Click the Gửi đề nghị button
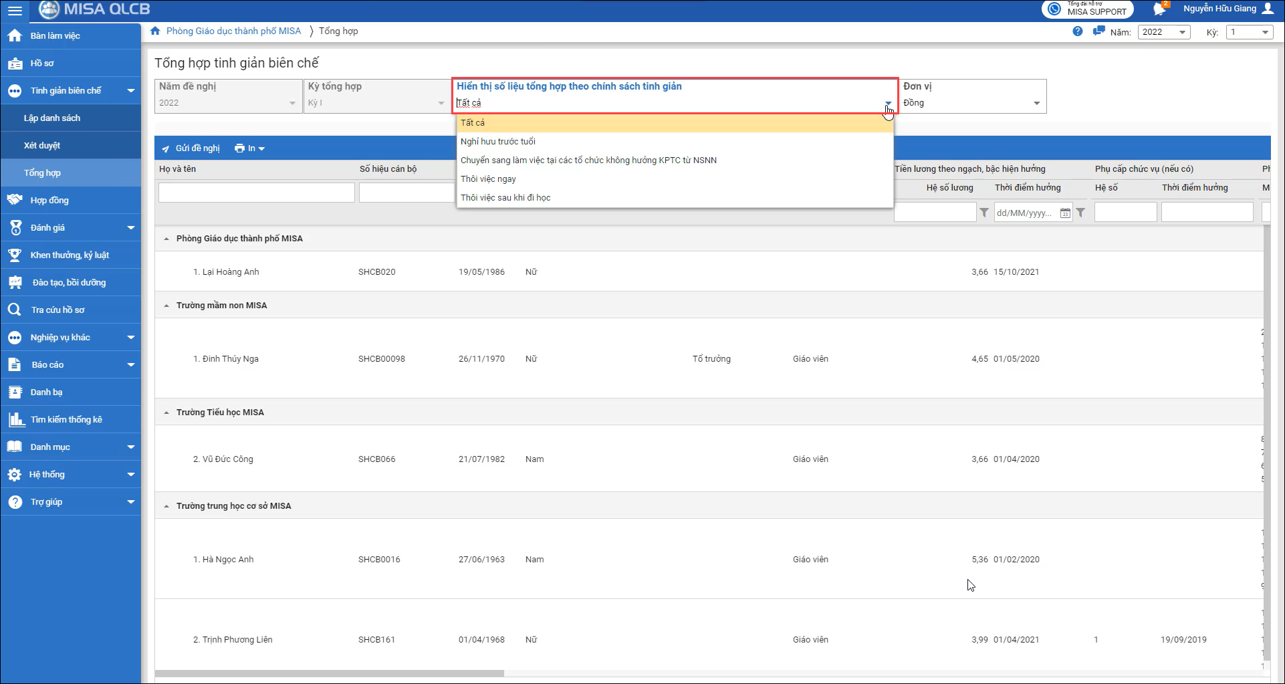1285x684 pixels. pos(191,148)
